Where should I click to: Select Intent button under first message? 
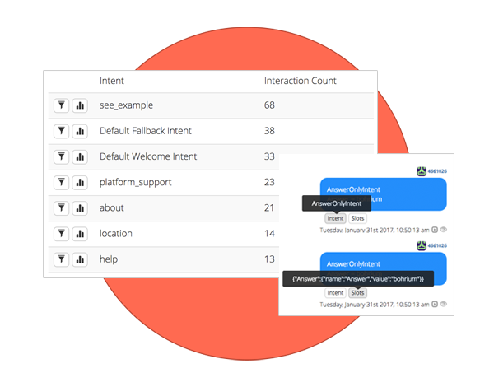pos(335,218)
